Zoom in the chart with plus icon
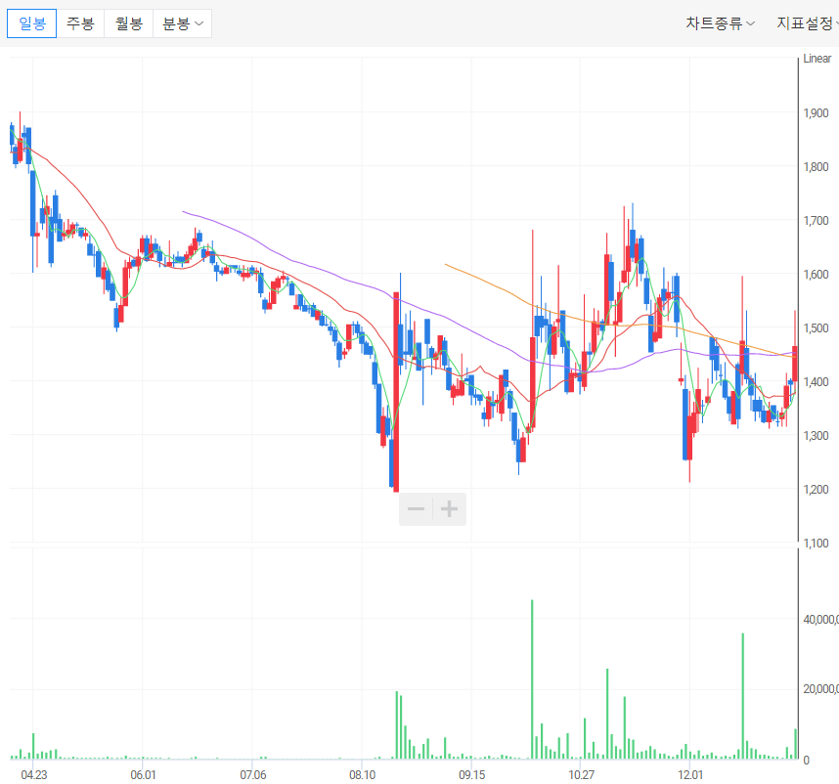Viewport: 839px width, 784px height. click(x=450, y=508)
